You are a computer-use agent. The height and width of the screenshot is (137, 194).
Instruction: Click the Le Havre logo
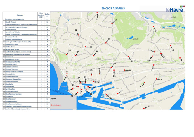175,9
